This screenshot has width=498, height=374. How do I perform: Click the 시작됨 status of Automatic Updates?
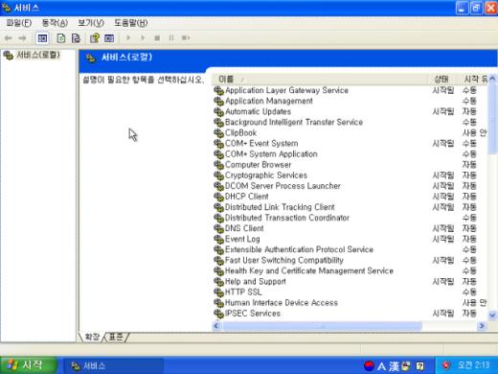443,111
